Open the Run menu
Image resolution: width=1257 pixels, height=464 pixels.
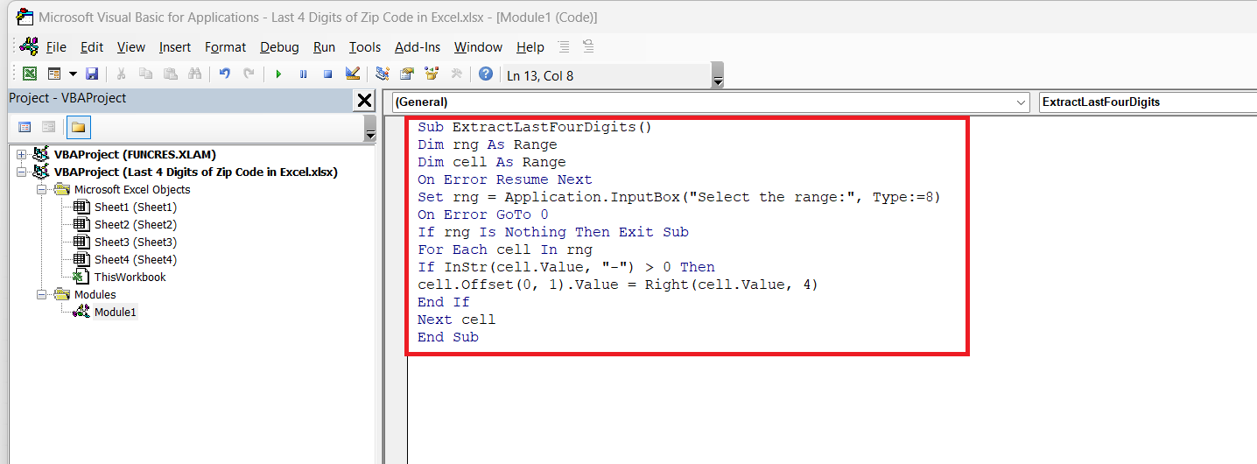click(324, 47)
